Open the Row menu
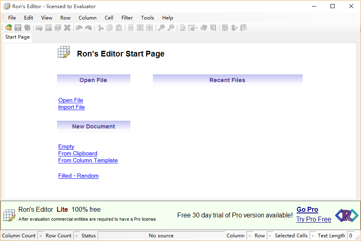The height and width of the screenshot is (241, 361). pos(65,18)
